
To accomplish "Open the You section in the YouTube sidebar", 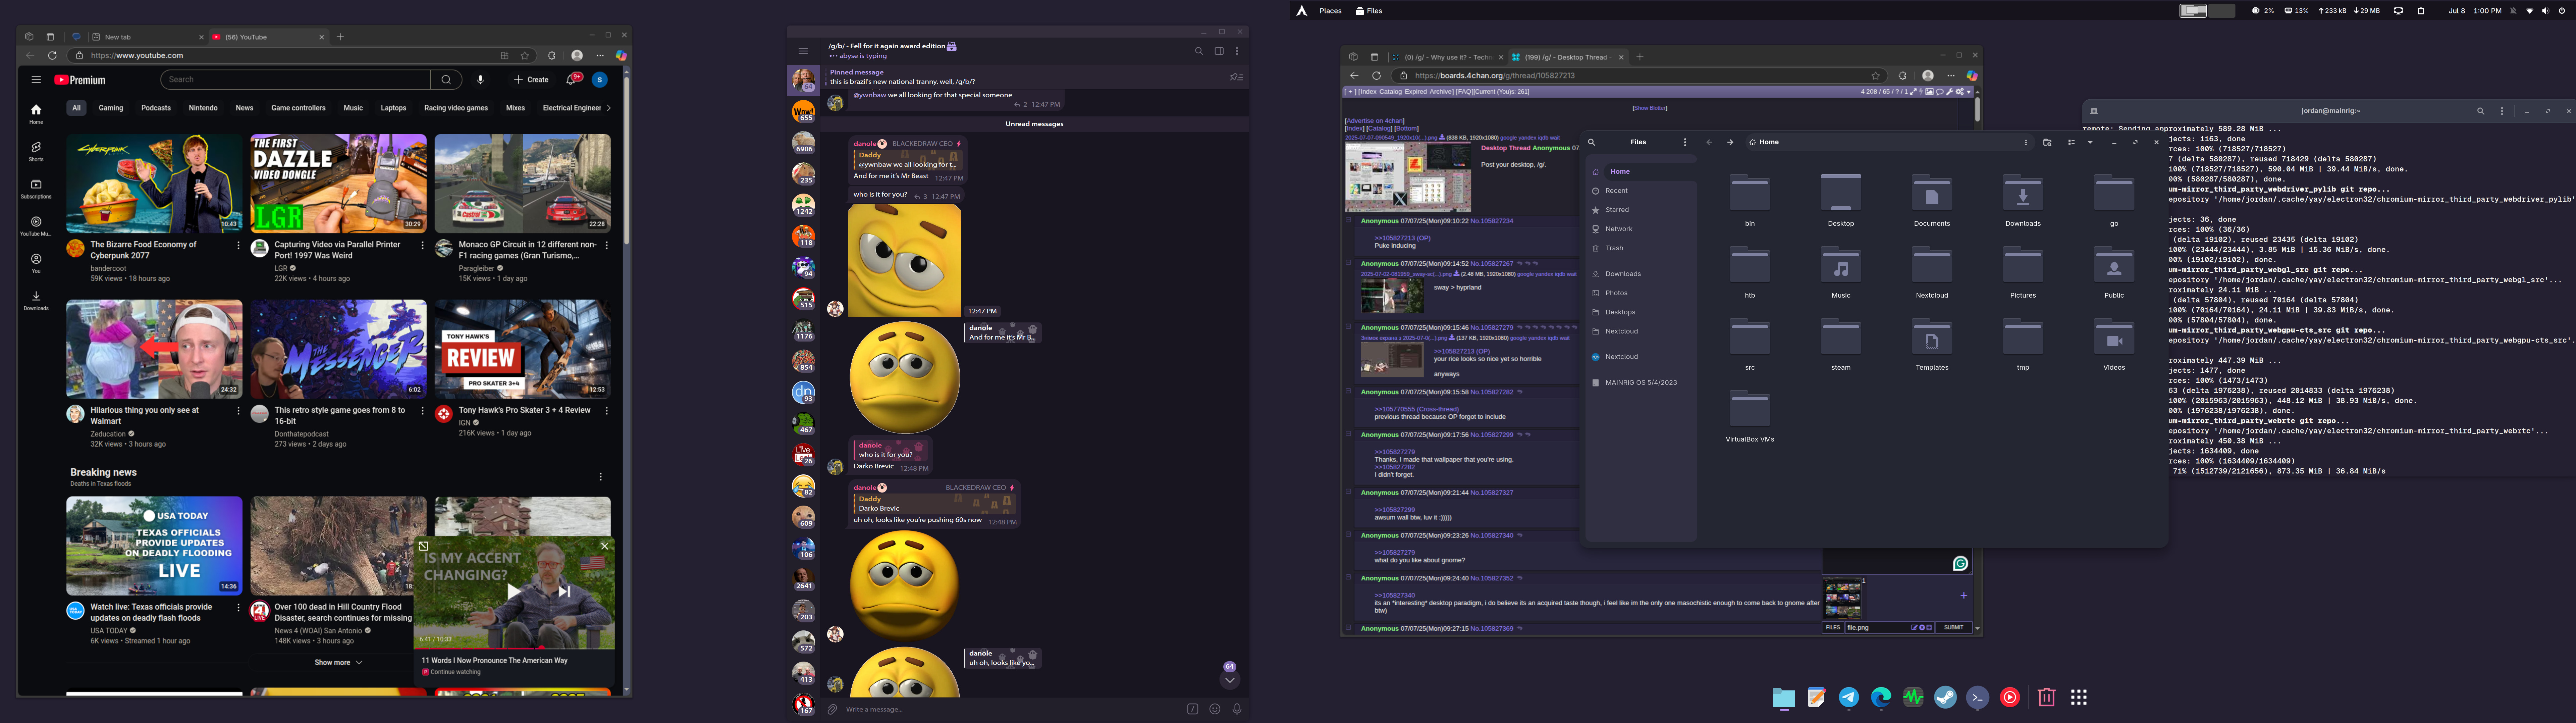I will (x=36, y=263).
